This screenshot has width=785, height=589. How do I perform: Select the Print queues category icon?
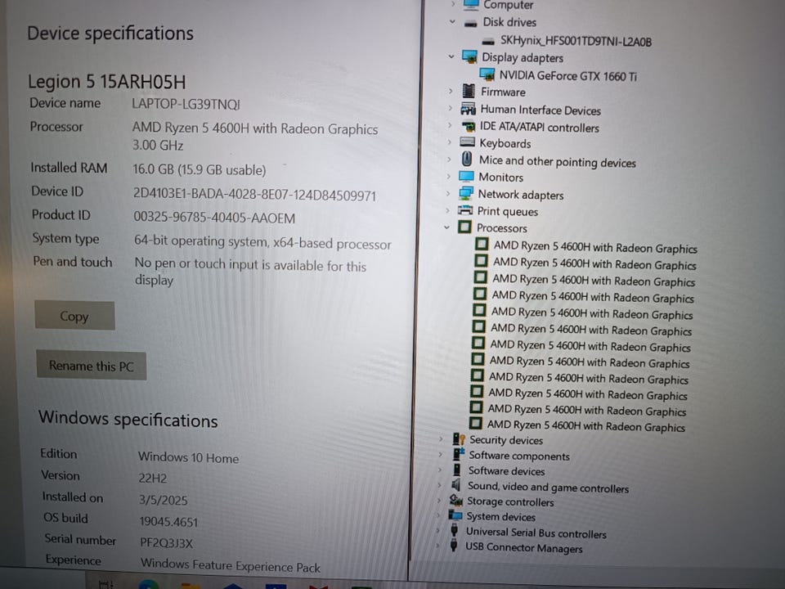click(x=465, y=210)
